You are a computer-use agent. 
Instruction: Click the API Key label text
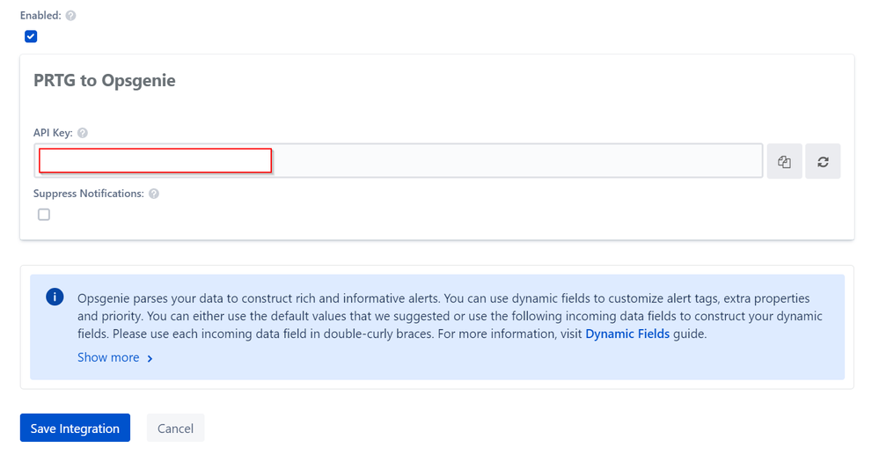point(53,133)
